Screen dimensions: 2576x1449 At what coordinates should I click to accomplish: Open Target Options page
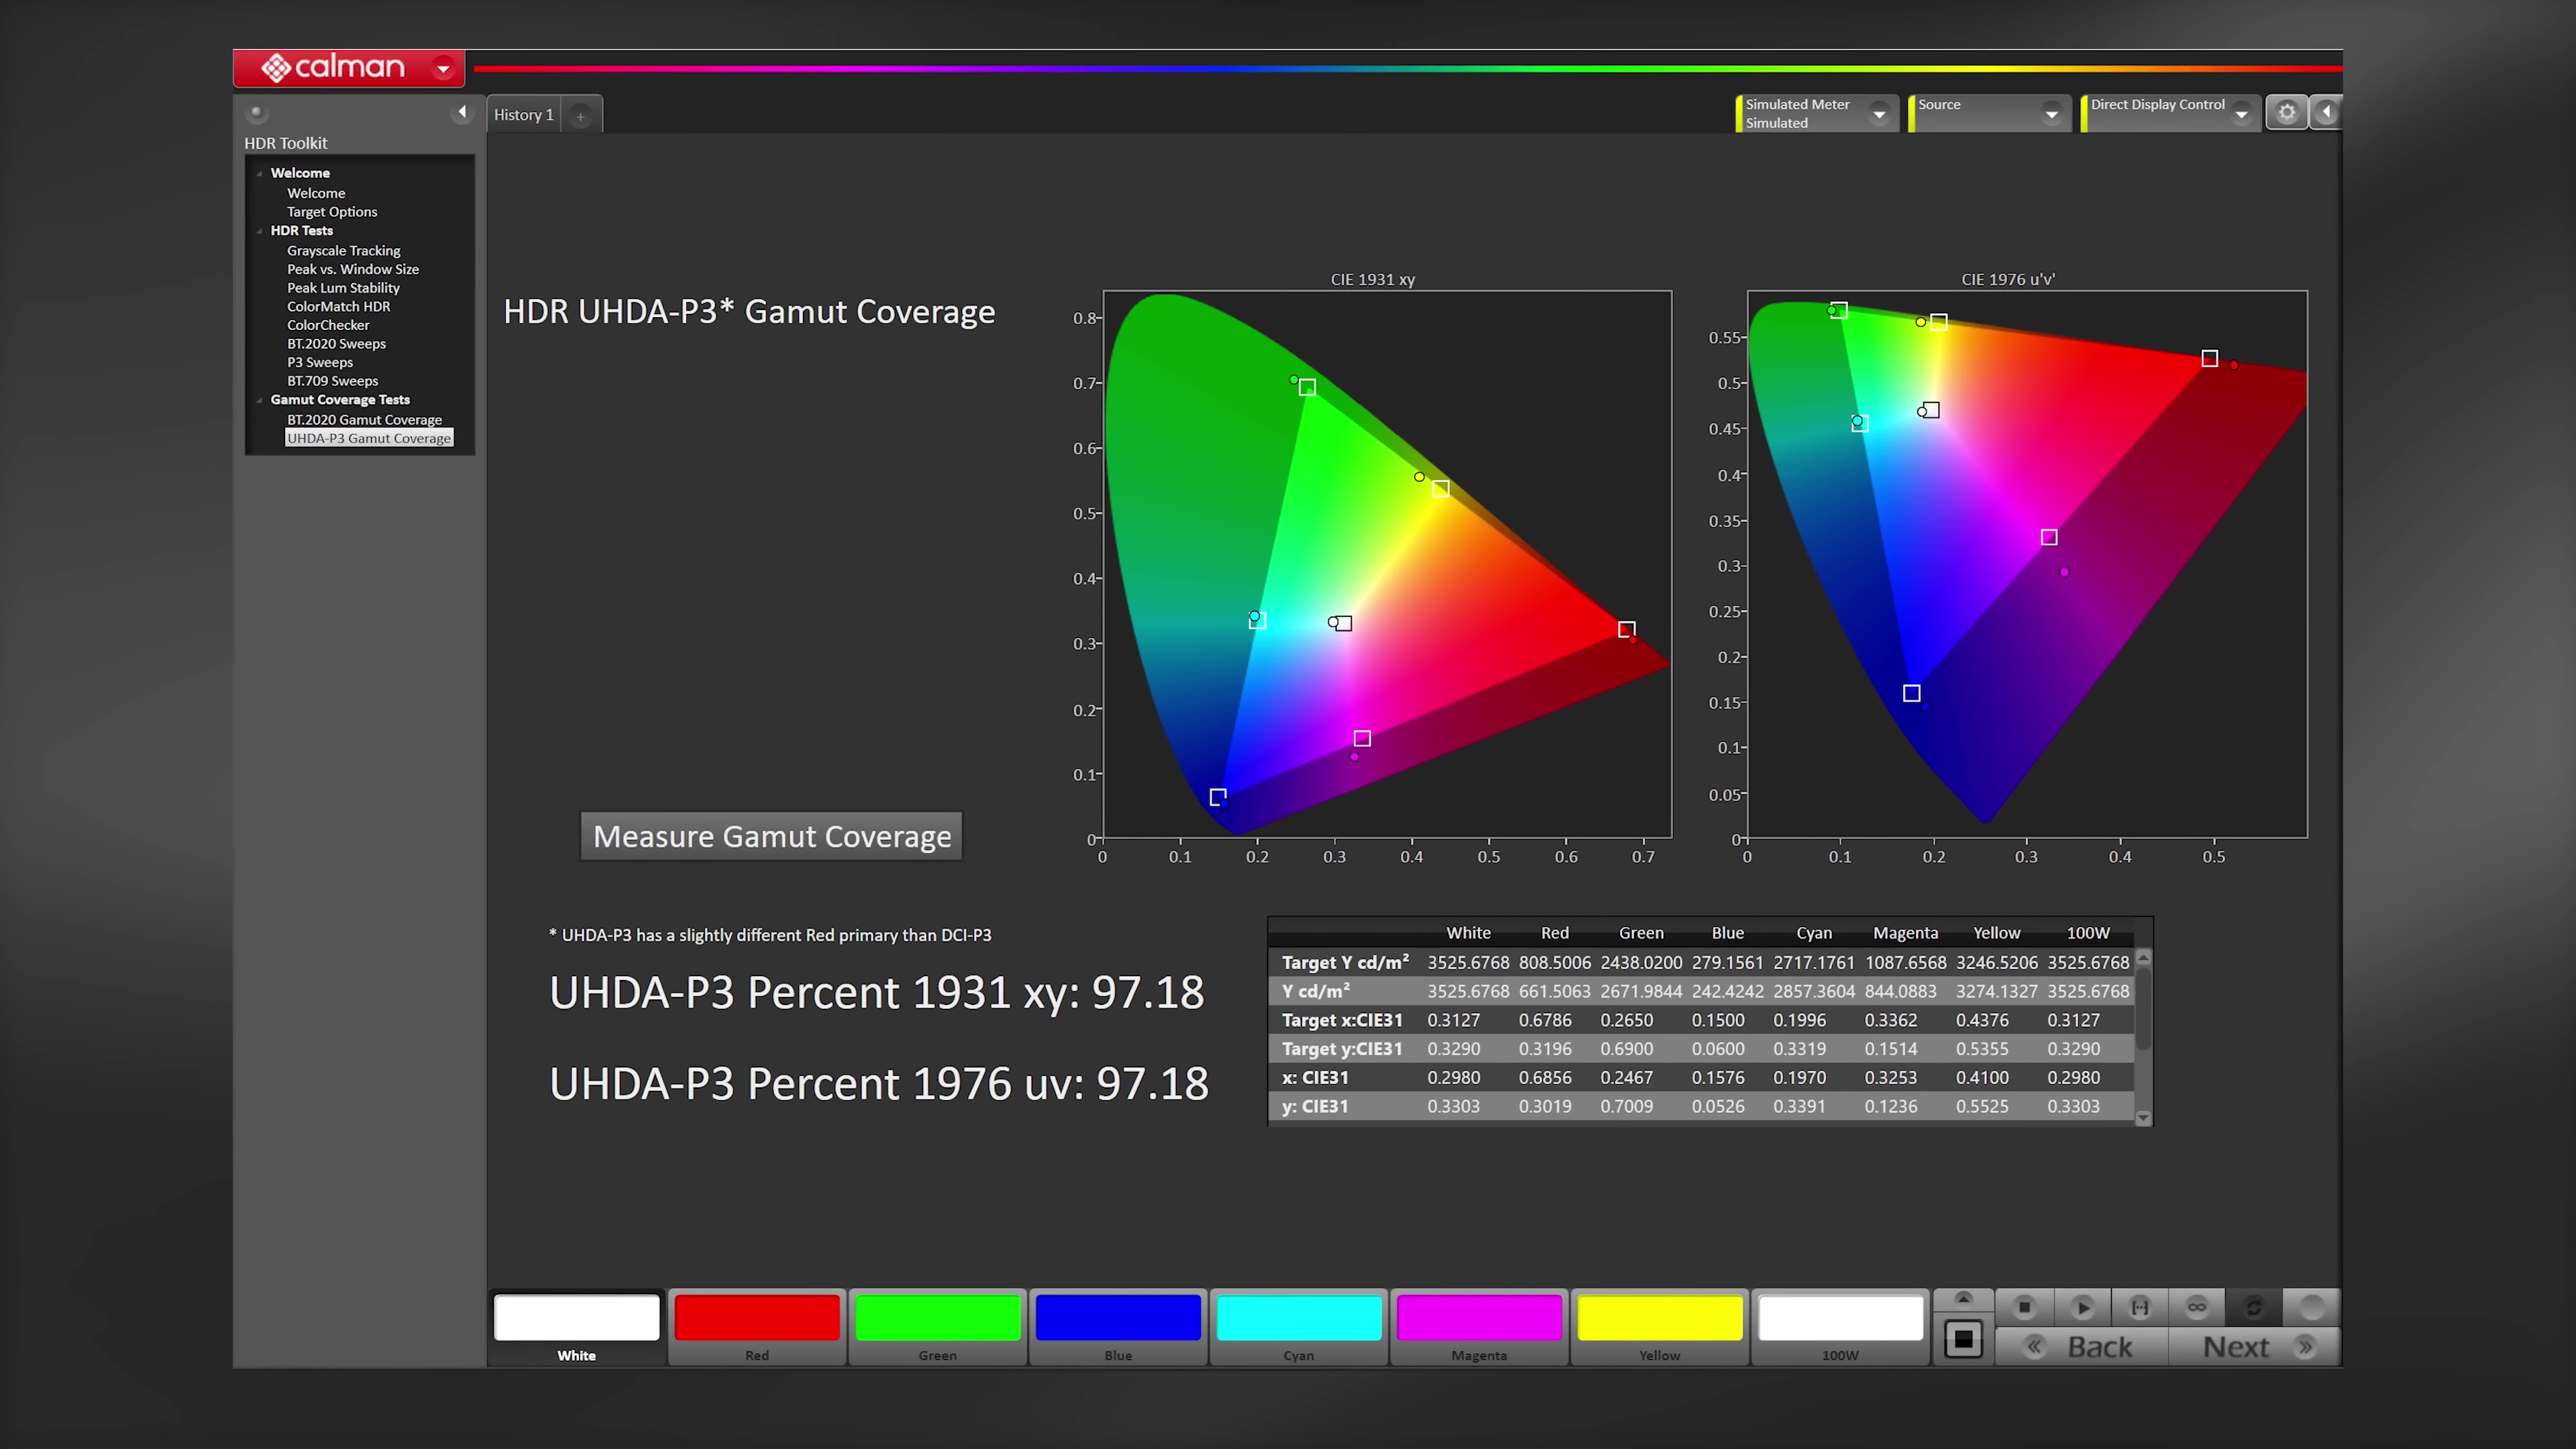point(332,212)
